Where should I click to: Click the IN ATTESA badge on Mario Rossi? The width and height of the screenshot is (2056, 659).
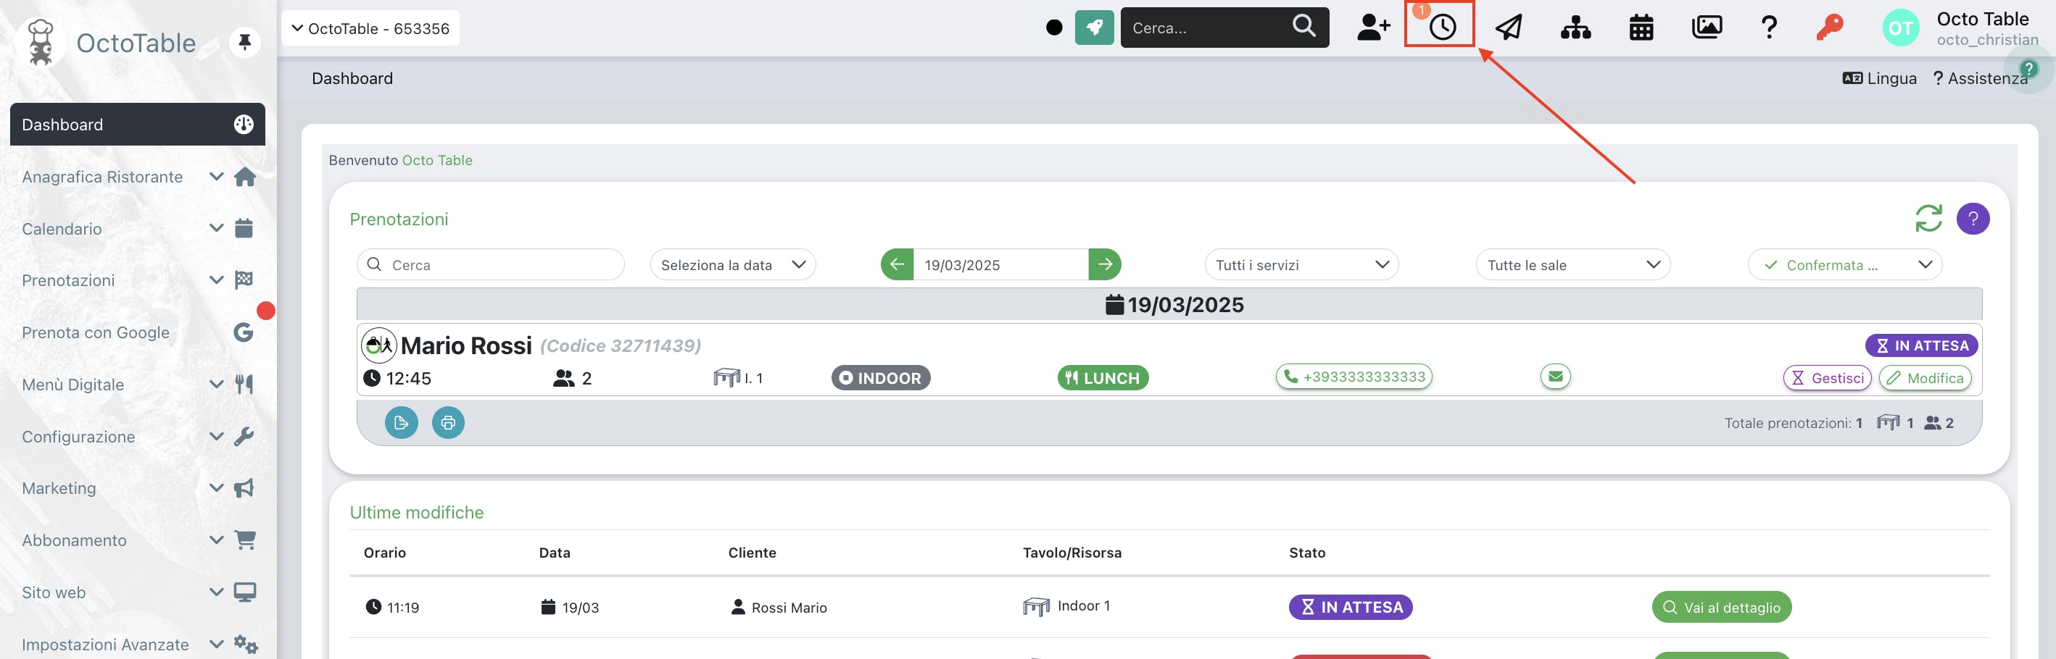pyautogui.click(x=1921, y=345)
